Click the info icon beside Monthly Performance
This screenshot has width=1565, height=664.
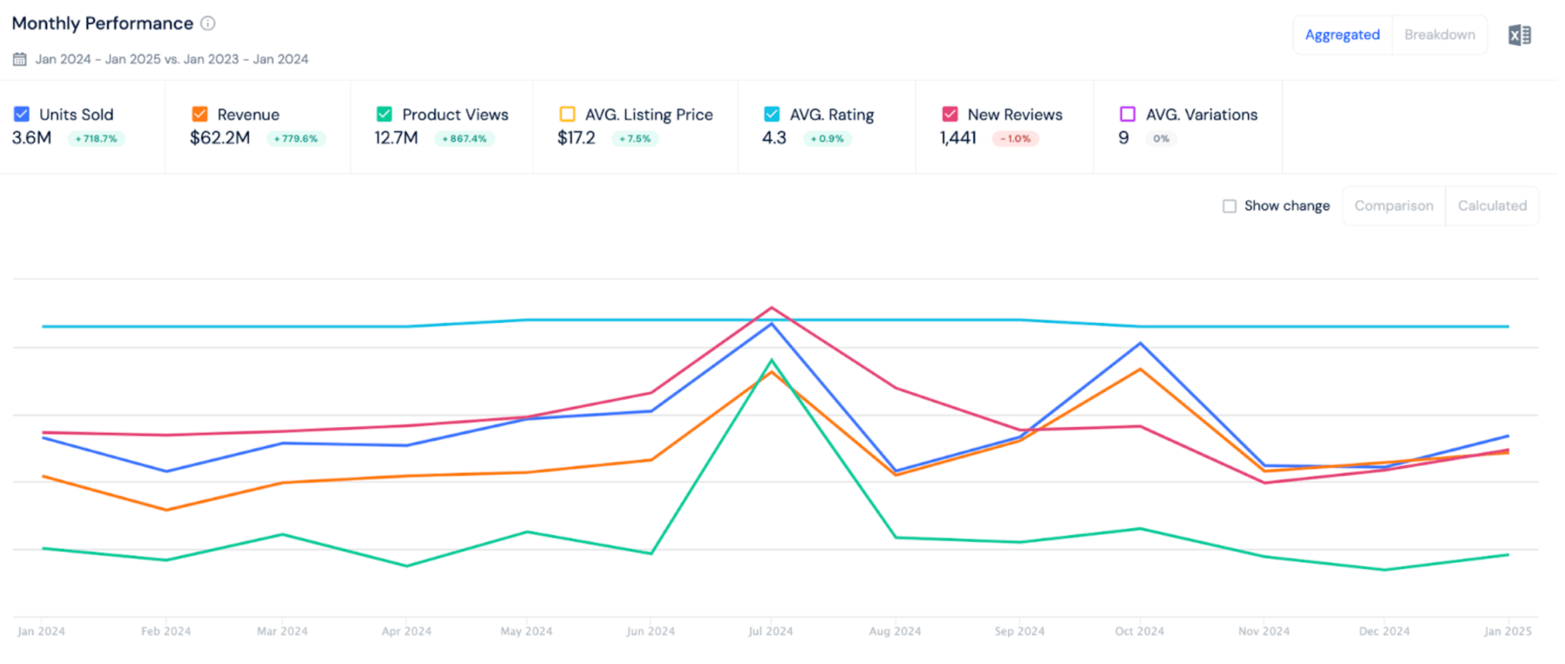tap(208, 23)
